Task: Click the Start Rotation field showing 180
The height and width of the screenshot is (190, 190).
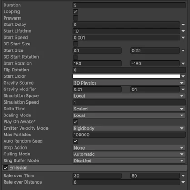Action: [97, 64]
